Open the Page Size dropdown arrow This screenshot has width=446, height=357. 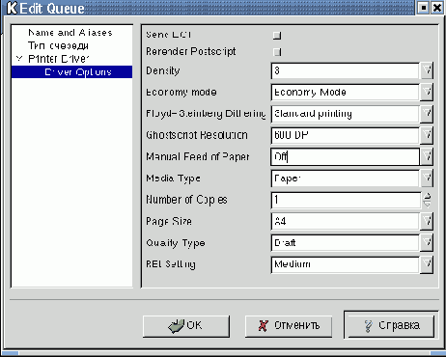click(x=427, y=221)
